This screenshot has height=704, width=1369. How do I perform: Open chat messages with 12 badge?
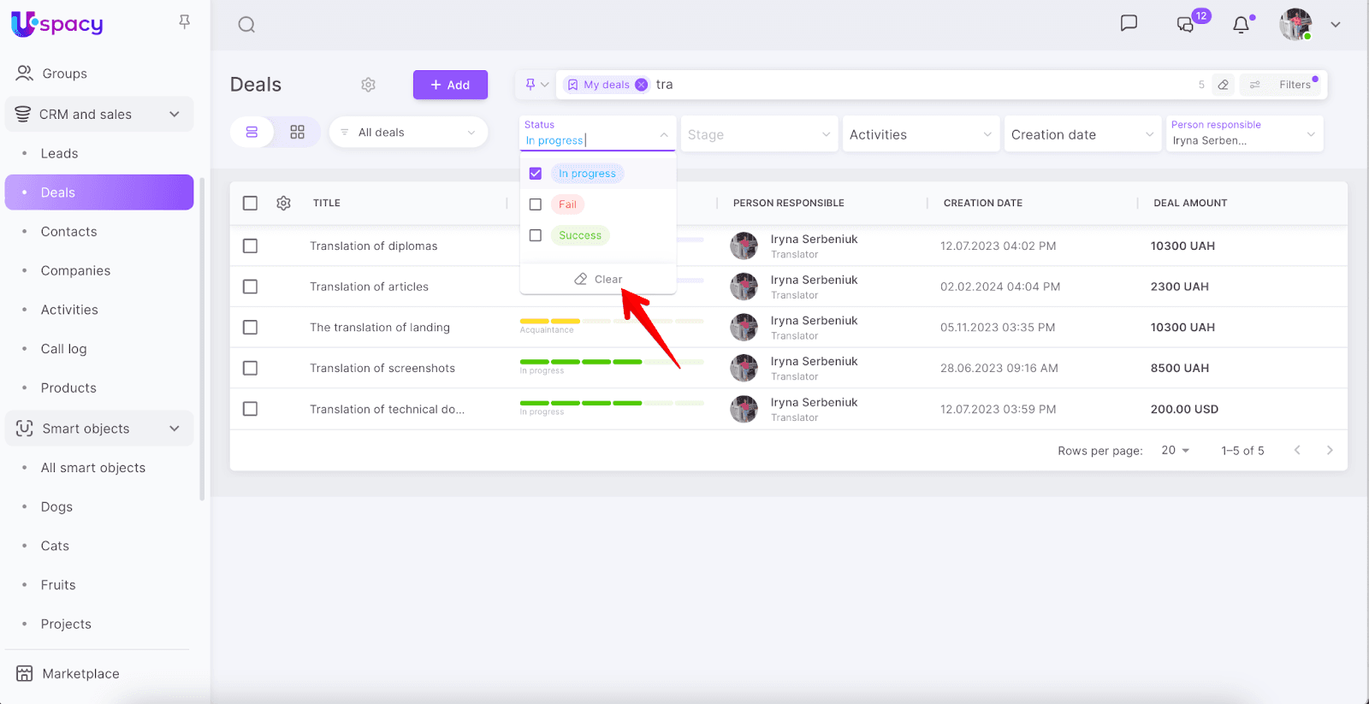click(1186, 24)
